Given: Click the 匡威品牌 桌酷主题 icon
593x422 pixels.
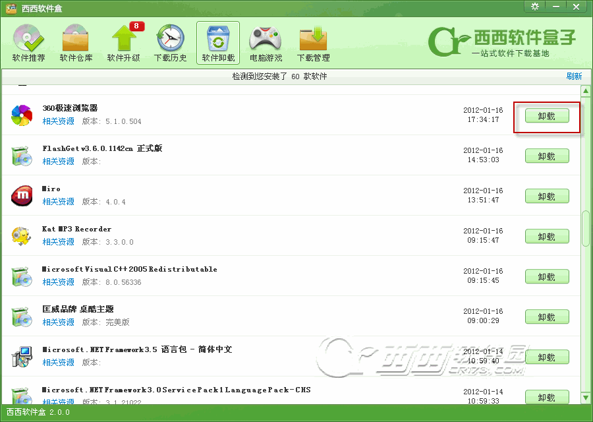Looking at the screenshot, I should tap(22, 316).
